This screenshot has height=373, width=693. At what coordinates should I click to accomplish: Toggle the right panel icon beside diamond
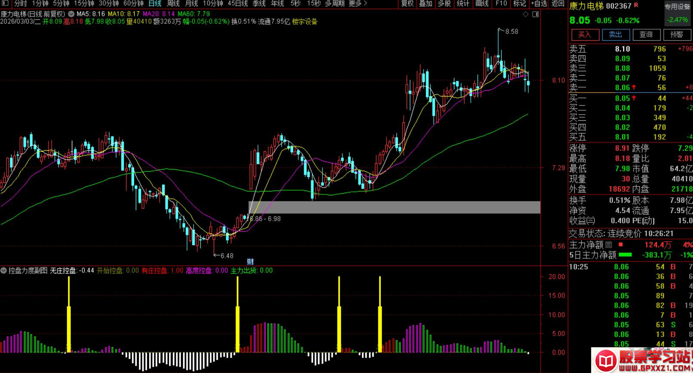[x=535, y=14]
